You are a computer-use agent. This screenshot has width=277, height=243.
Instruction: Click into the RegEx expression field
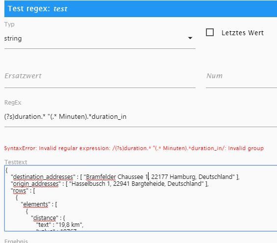pos(141,117)
